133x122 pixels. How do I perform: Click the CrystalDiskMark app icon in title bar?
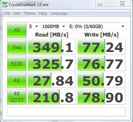(x=5, y=5)
